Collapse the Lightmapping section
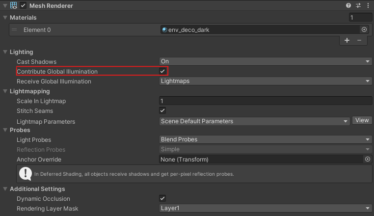This screenshot has height=216, width=374. 5,91
